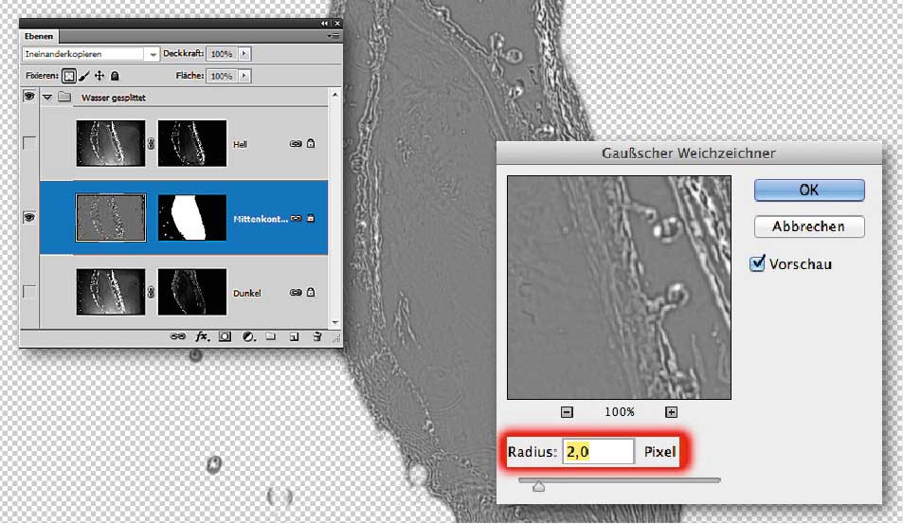The height and width of the screenshot is (524, 903).
Task: Lock layer position with move icon
Action: pyautogui.click(x=99, y=76)
